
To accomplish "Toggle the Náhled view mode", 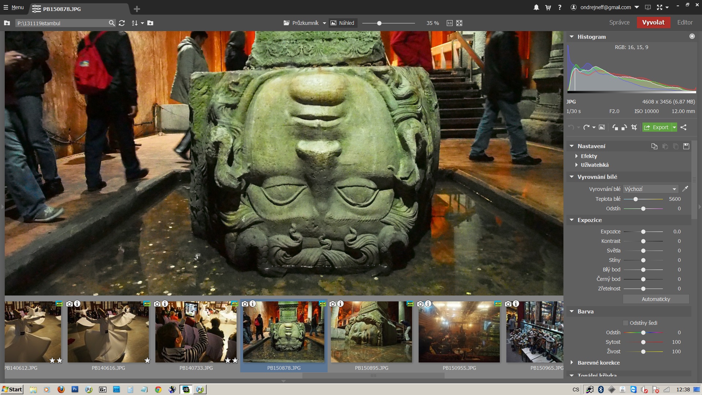I will (343, 23).
